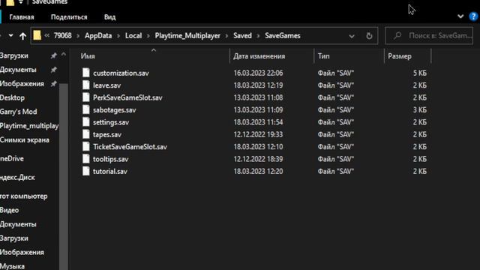Viewport: 480px width, 270px height.
Task: Open pinned Изображения in quick access
Action: [22, 84]
